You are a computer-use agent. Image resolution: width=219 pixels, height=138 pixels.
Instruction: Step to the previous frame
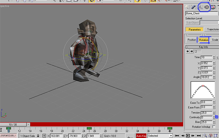(x=183, y=135)
